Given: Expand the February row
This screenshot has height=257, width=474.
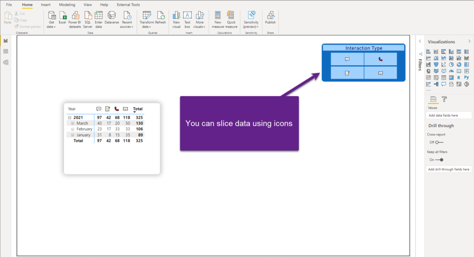Looking at the screenshot, I should [73, 129].
